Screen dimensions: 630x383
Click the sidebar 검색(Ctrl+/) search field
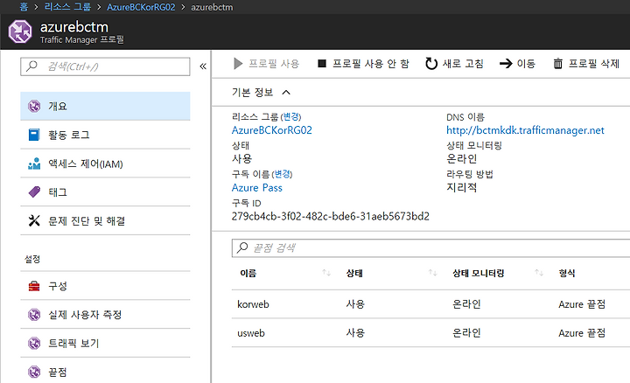(105, 66)
